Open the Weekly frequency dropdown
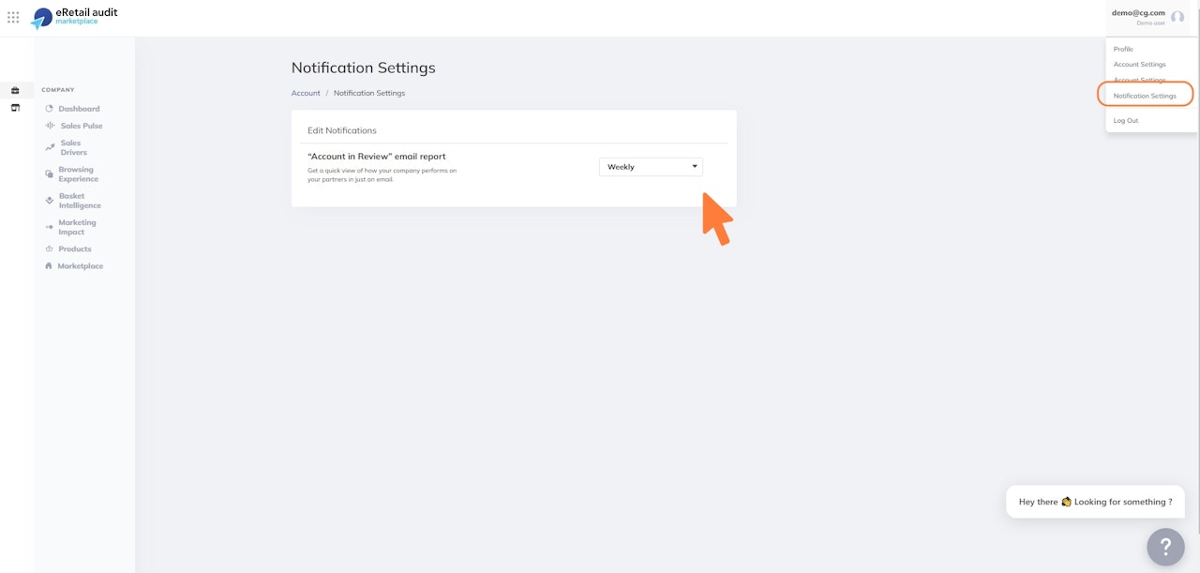This screenshot has width=1200, height=573. tap(651, 167)
